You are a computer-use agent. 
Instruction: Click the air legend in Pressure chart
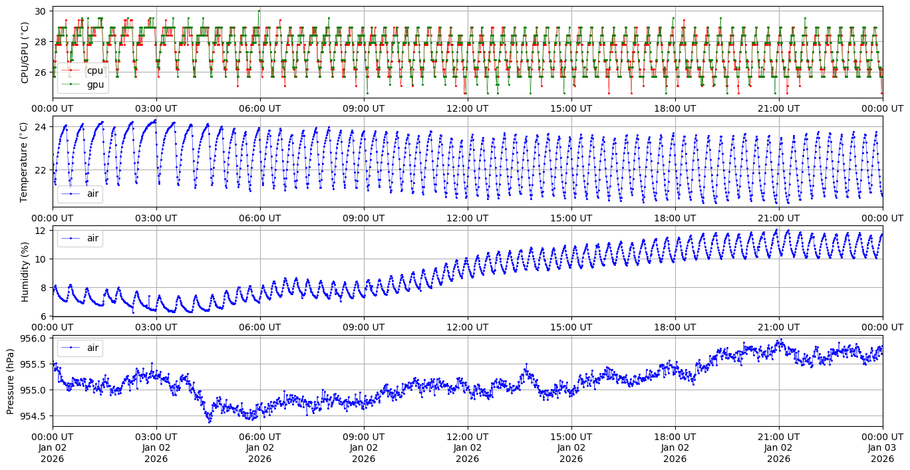[x=93, y=347]
